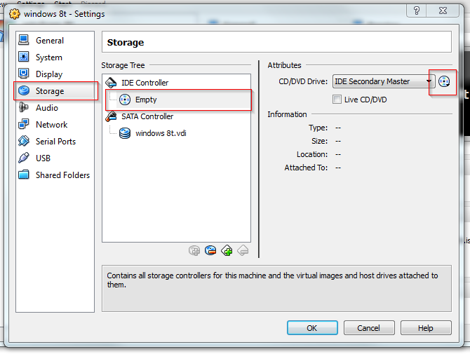The height and width of the screenshot is (354, 470).
Task: Open the Display settings category
Action: (x=55, y=74)
